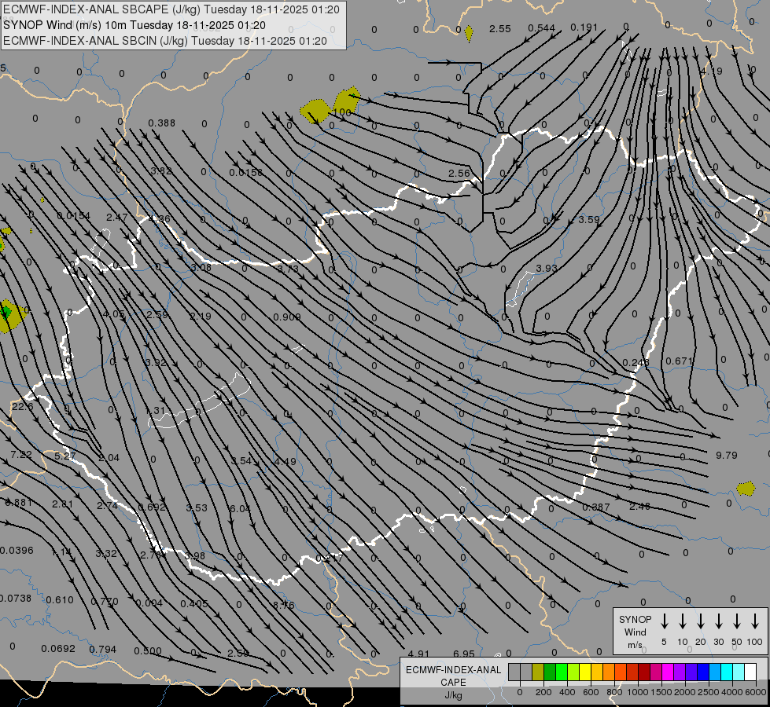
Task: Select the SBCIN layer title line
Action: coord(164,40)
